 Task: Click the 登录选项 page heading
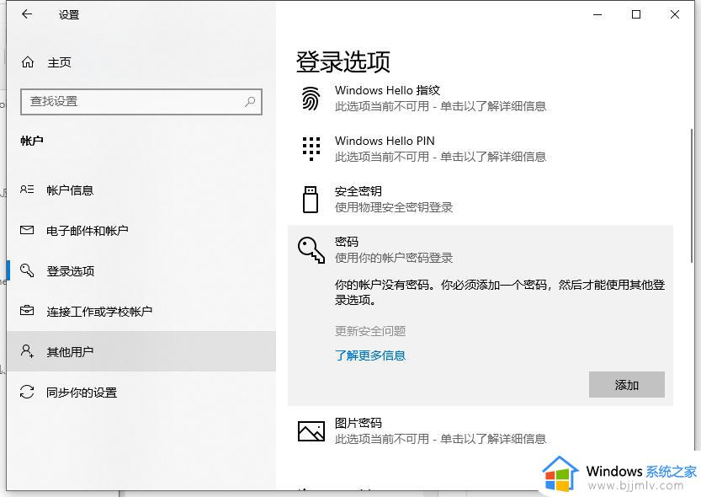343,61
